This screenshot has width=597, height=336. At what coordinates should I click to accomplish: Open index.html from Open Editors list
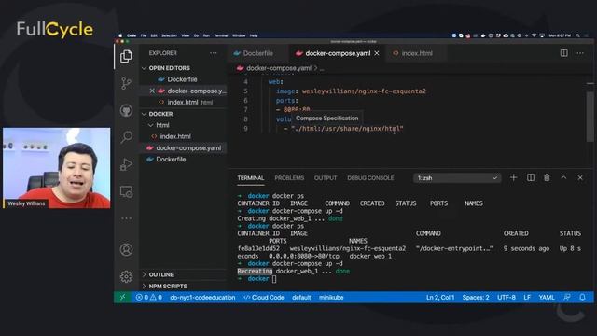(183, 102)
